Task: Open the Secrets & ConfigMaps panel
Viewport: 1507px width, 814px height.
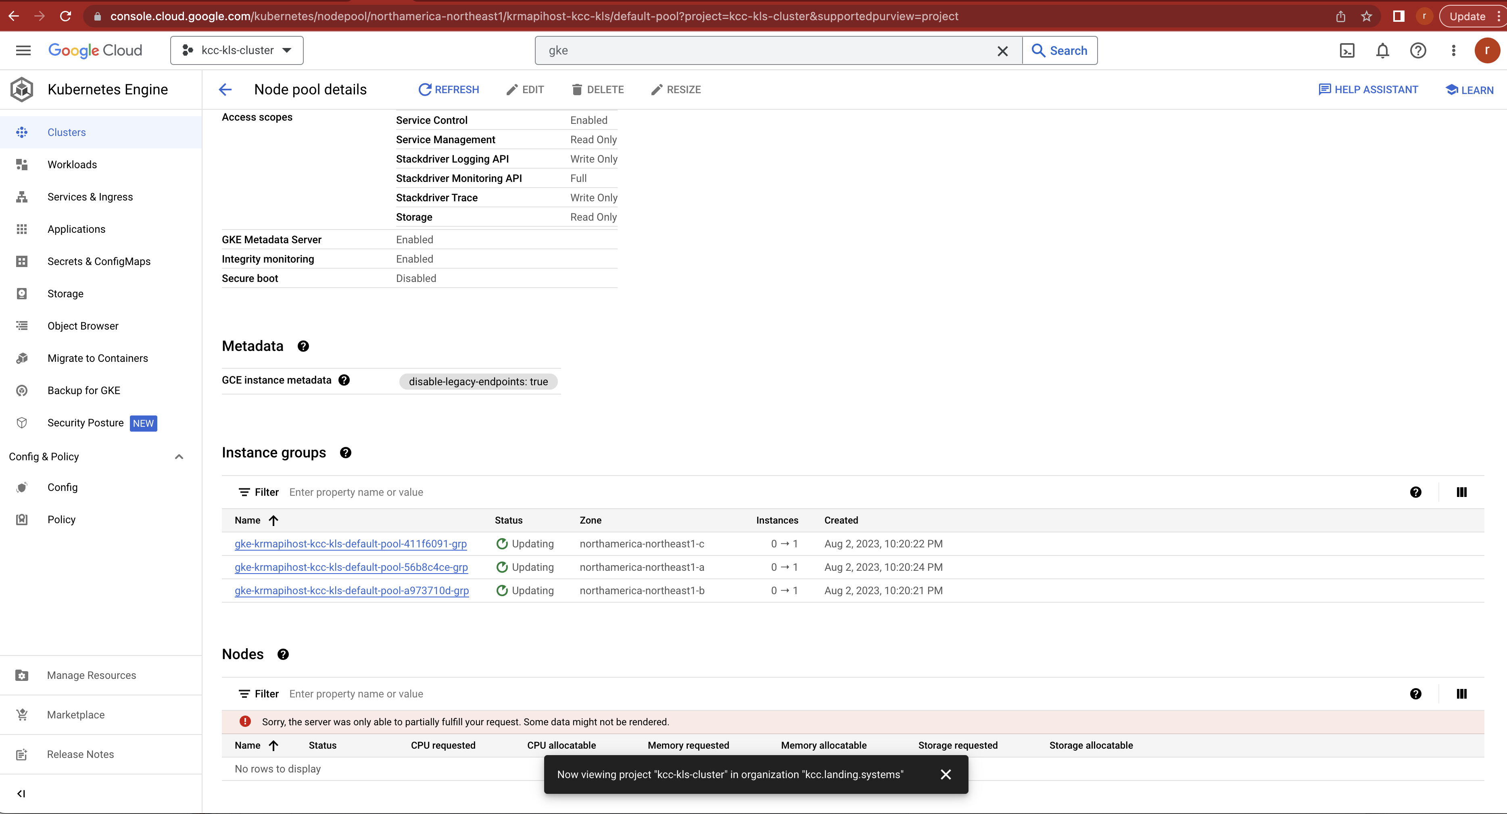Action: [98, 261]
